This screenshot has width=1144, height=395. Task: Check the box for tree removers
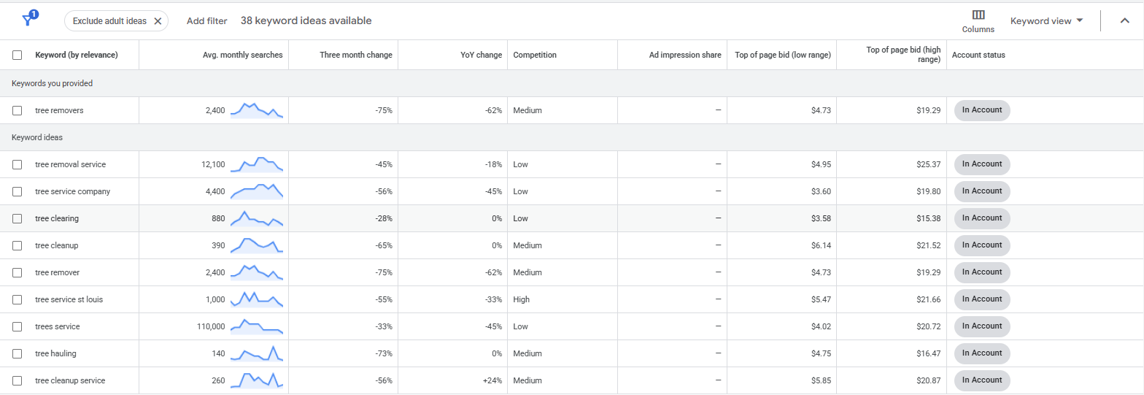[x=18, y=110]
